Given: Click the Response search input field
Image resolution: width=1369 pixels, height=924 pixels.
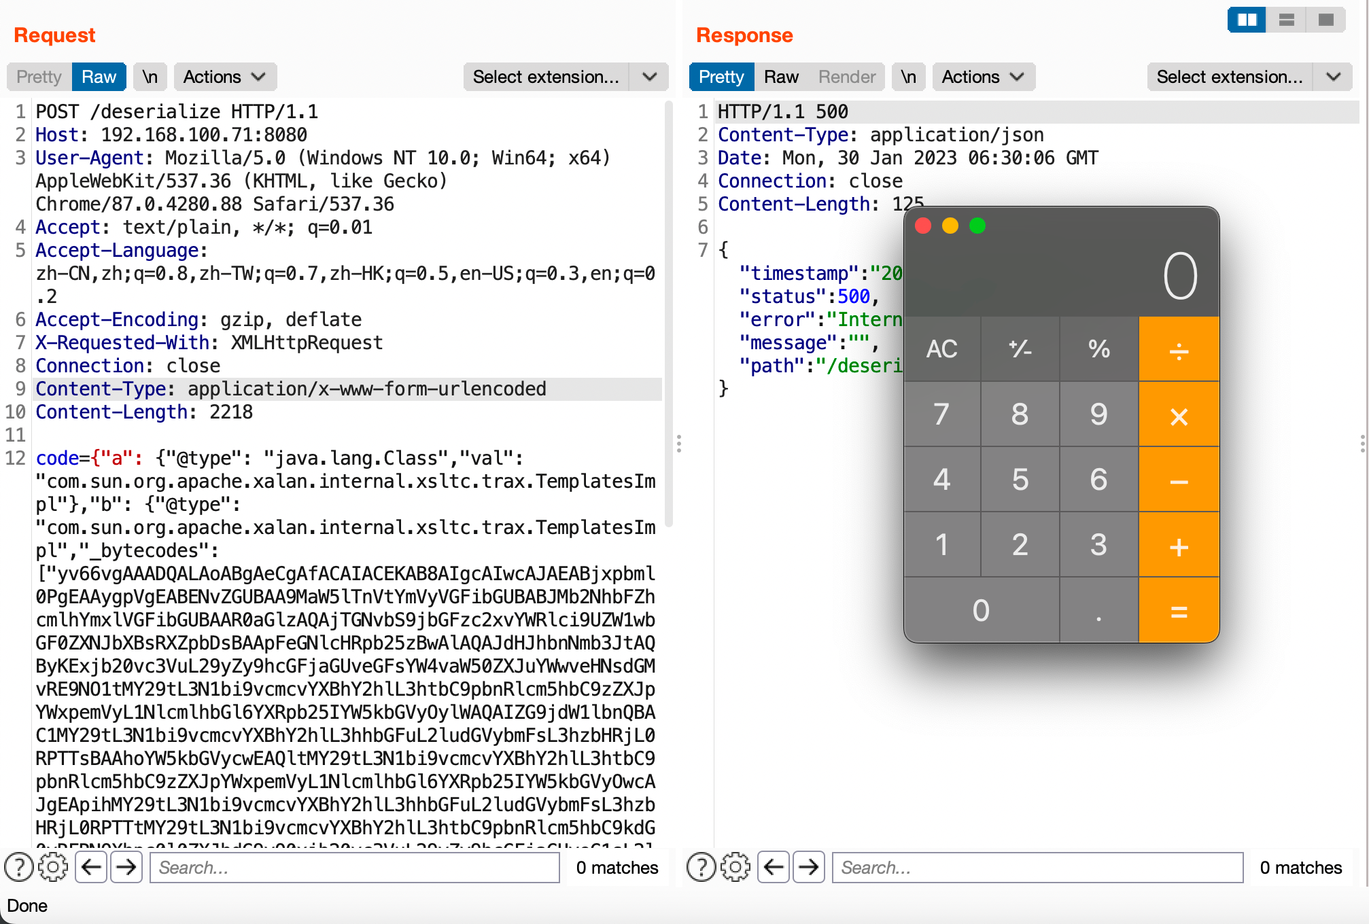Looking at the screenshot, I should tap(1037, 868).
